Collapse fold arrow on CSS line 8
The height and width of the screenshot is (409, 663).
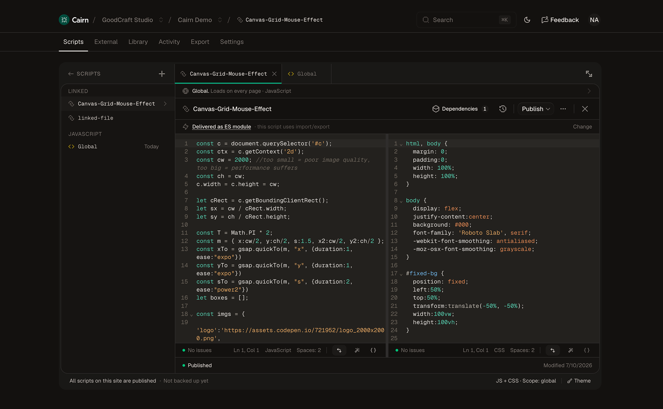[x=401, y=201]
